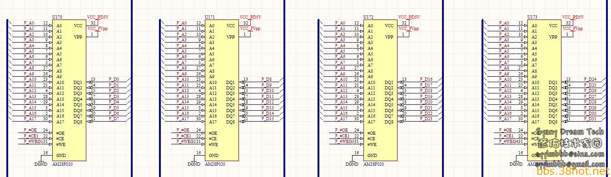Select U170's VCC_PD5V power port
This screenshot has width=611, height=177.
(98, 17)
